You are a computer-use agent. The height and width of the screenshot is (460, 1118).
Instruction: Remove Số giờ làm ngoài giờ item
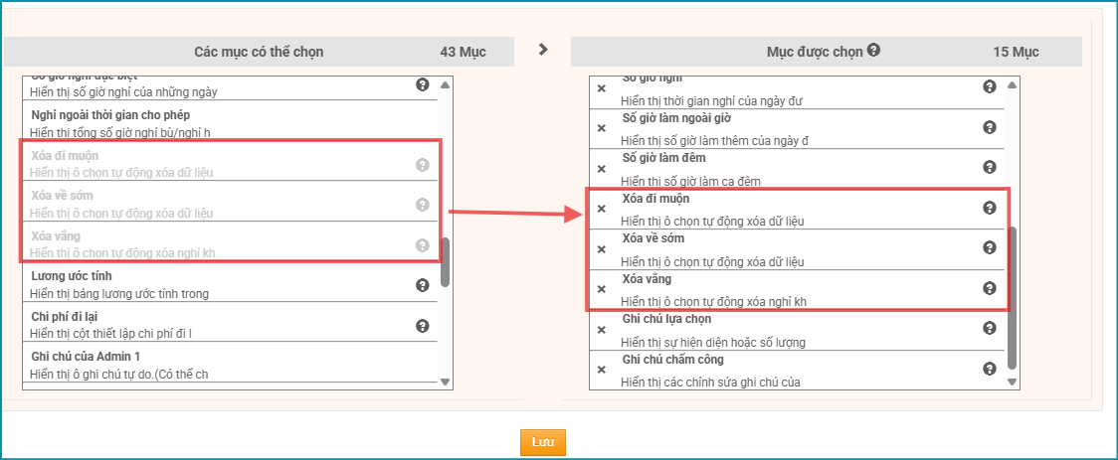click(601, 128)
